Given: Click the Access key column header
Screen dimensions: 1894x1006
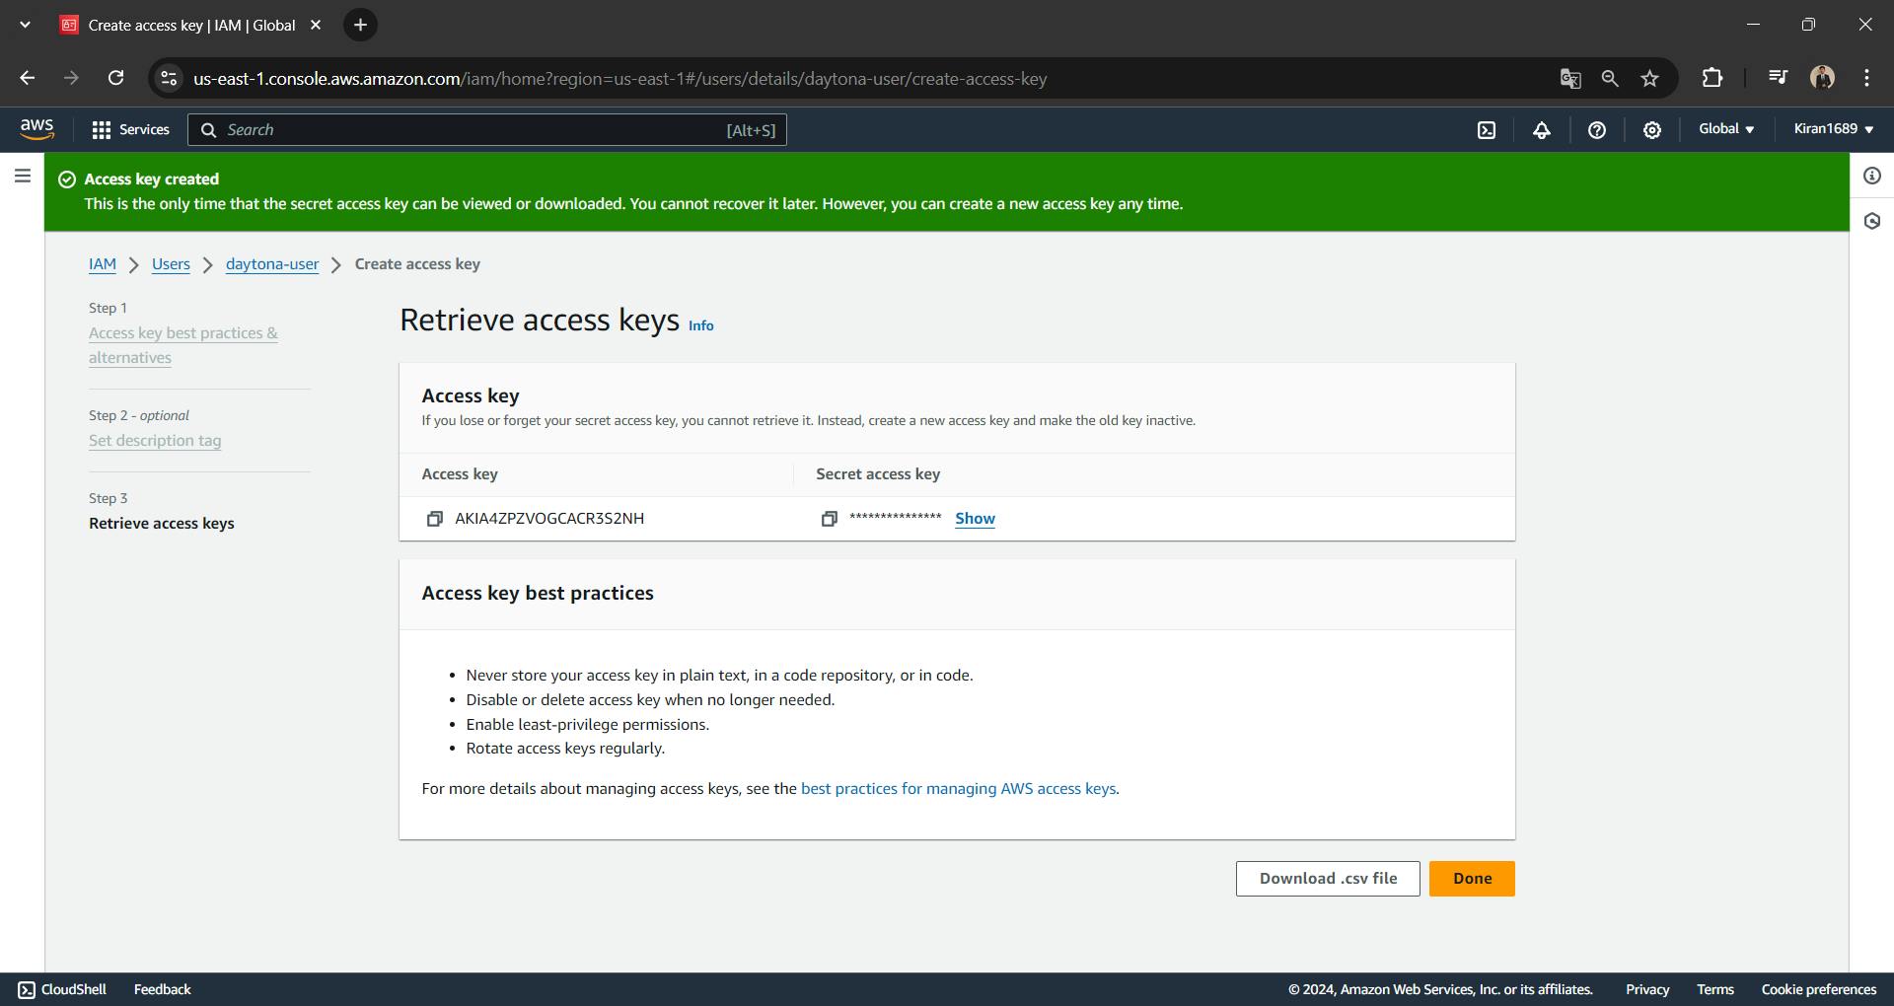Looking at the screenshot, I should point(460,474).
